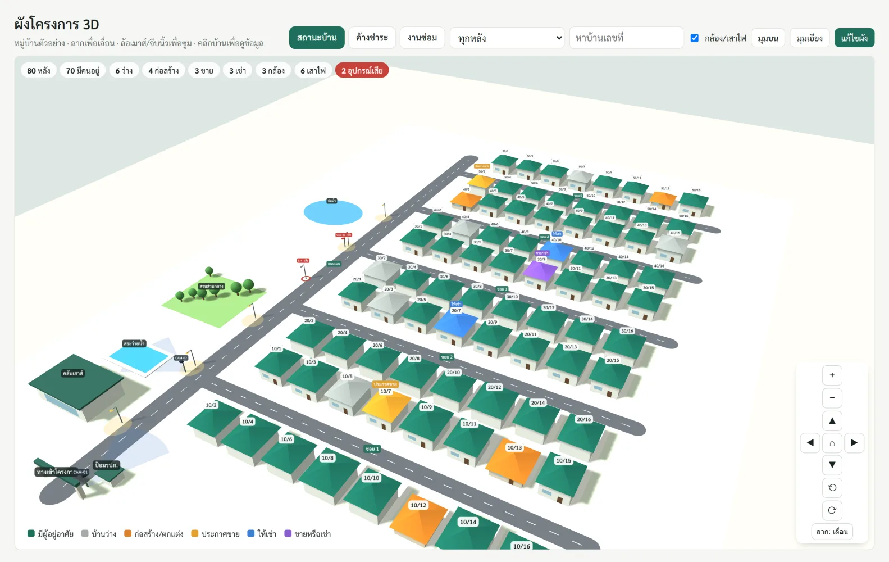Click the 3 ขาย summary chip
This screenshot has width=889, height=562.
tap(204, 71)
